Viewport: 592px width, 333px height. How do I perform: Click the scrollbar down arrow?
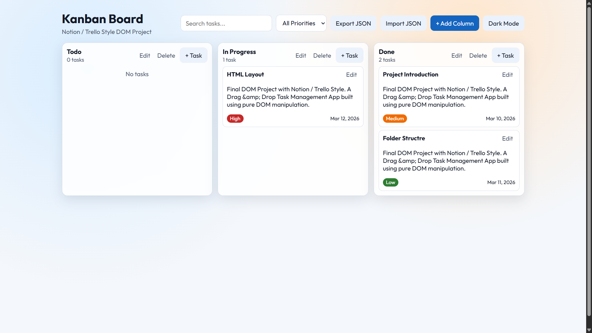click(589, 330)
